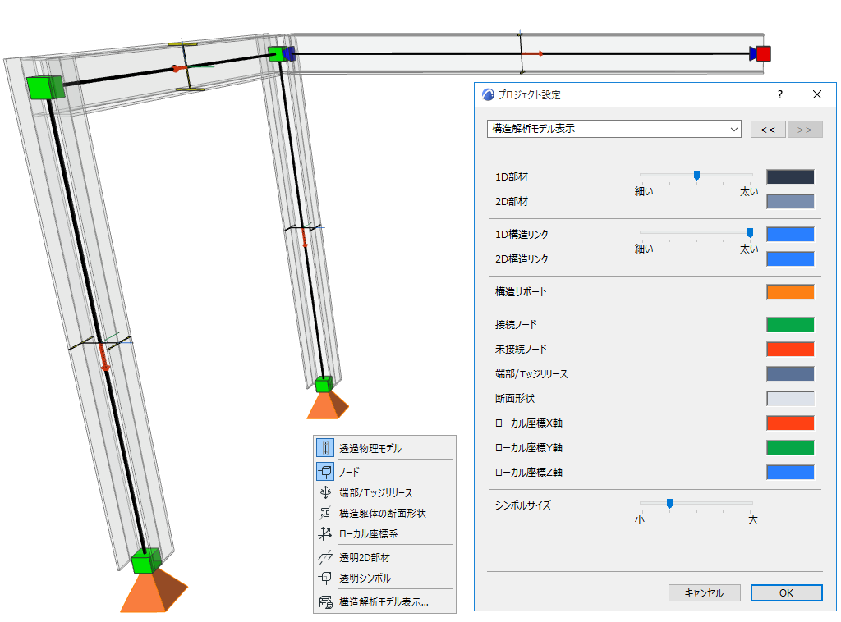Click the orange support under the left column
Screen dimensions: 841x622
154,591
